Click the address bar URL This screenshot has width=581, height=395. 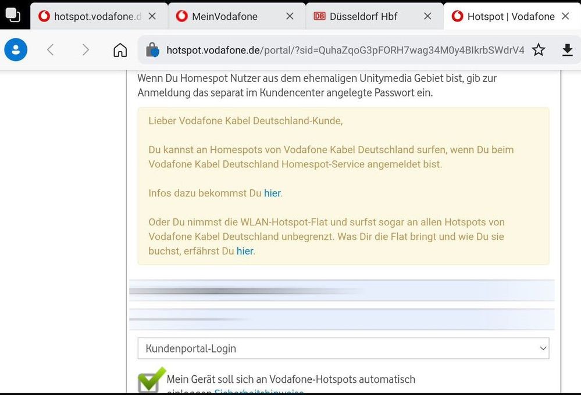point(345,50)
